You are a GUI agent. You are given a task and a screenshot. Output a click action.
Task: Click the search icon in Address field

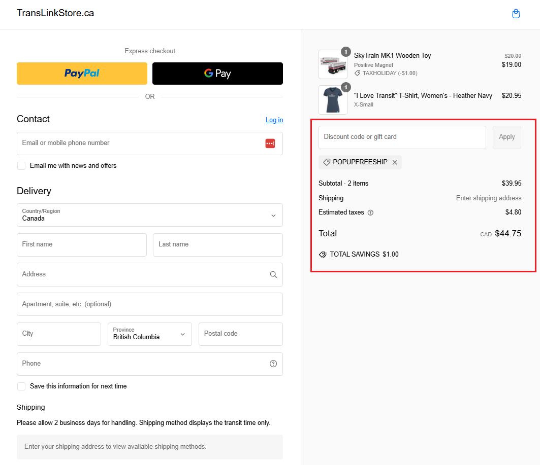[x=273, y=274]
